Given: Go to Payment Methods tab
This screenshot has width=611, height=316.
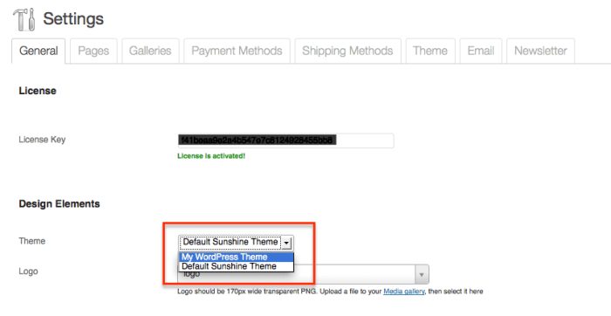Looking at the screenshot, I should 237,51.
